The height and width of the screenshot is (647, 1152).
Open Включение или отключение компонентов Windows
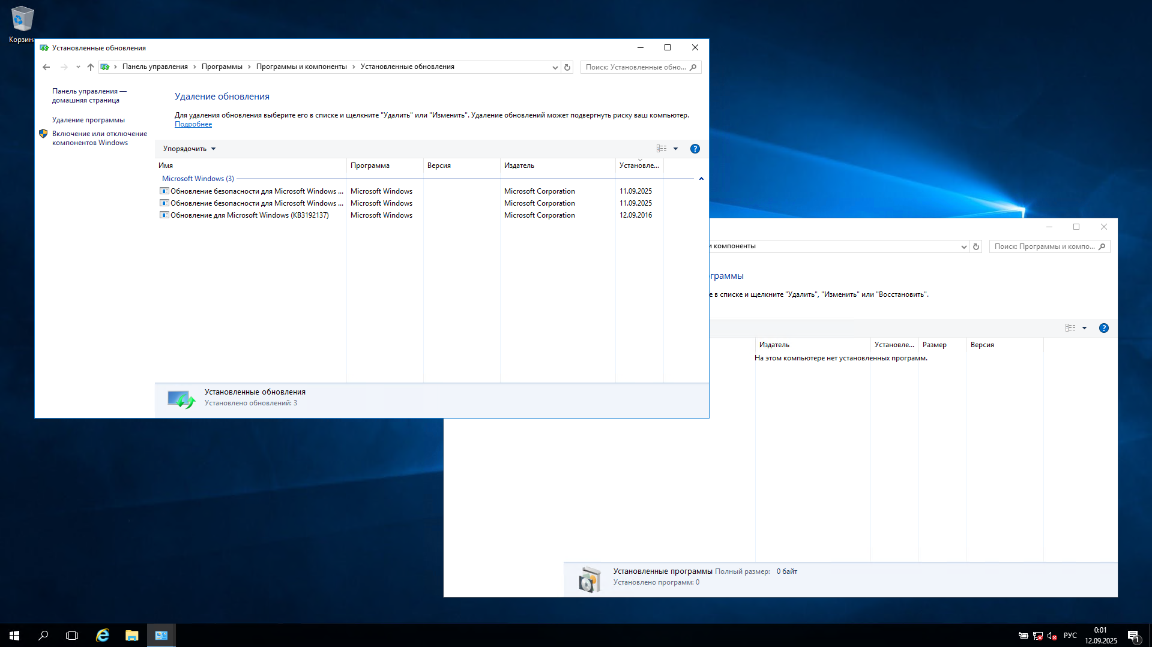[x=100, y=138]
